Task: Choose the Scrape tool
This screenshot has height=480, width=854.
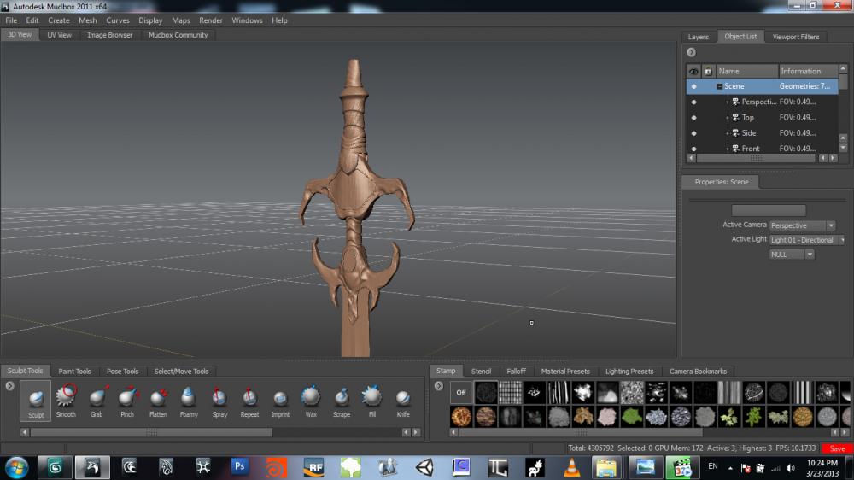Action: [342, 398]
